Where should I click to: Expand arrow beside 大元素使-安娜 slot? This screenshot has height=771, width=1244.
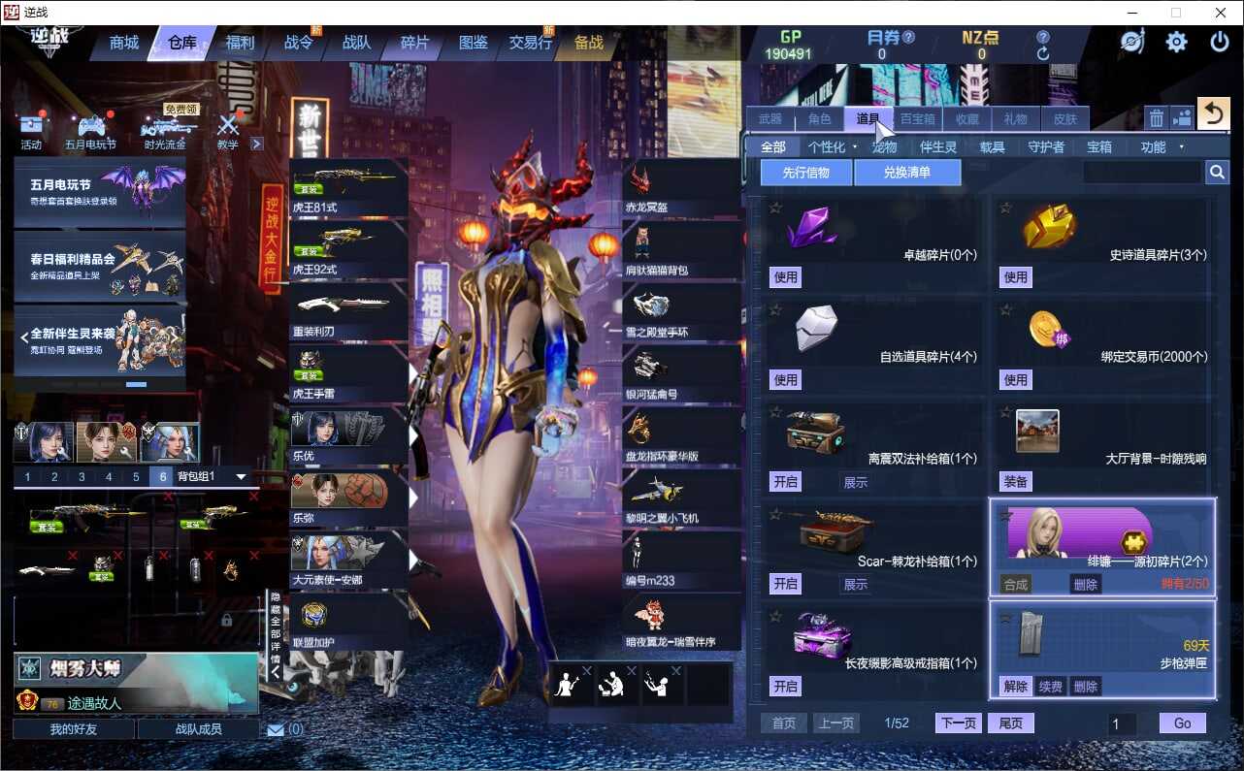[x=413, y=561]
